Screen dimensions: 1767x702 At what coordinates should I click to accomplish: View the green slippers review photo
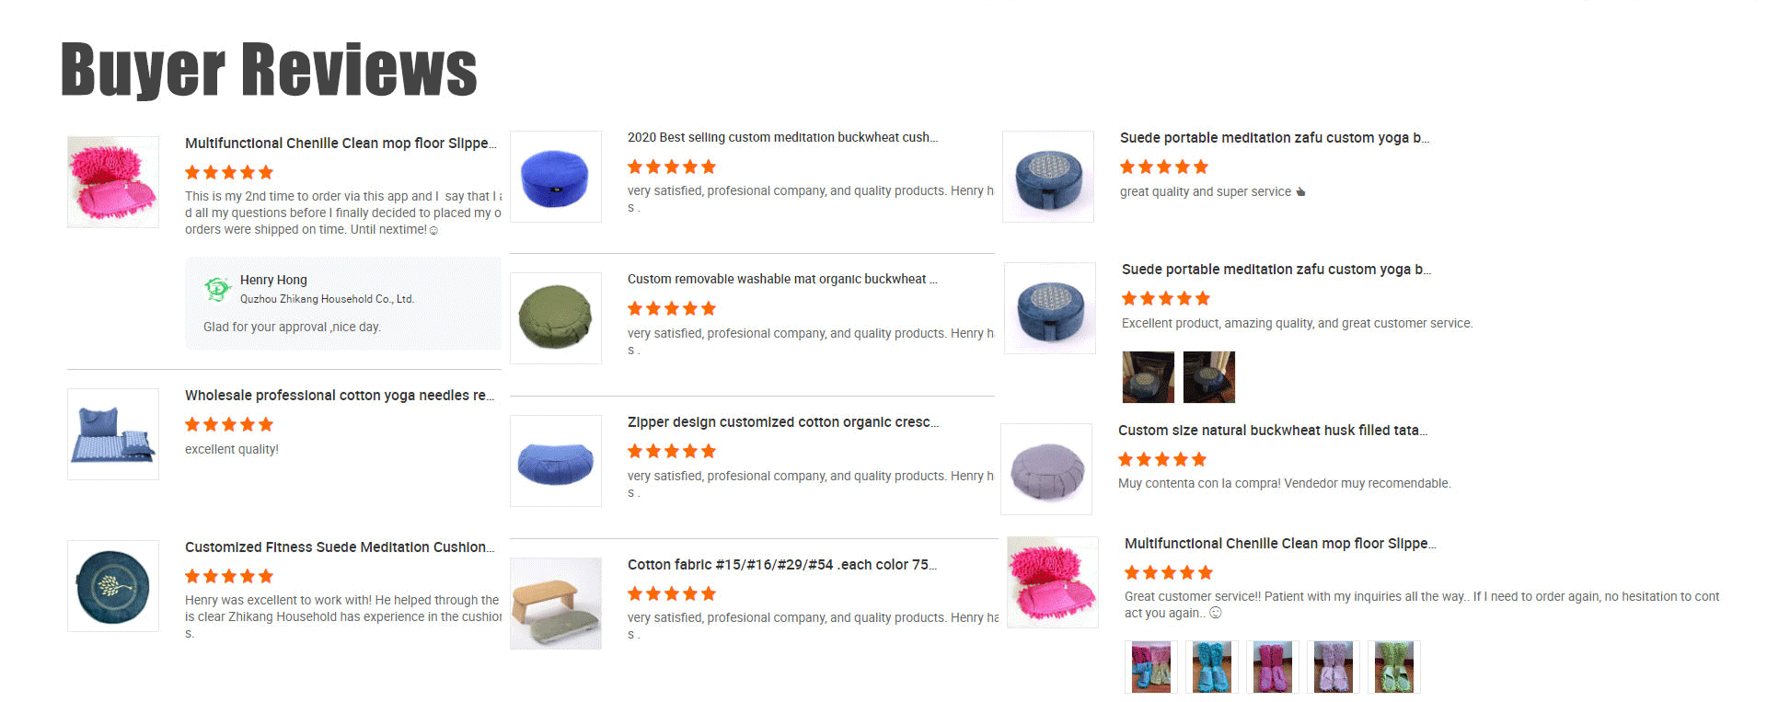(x=1394, y=667)
